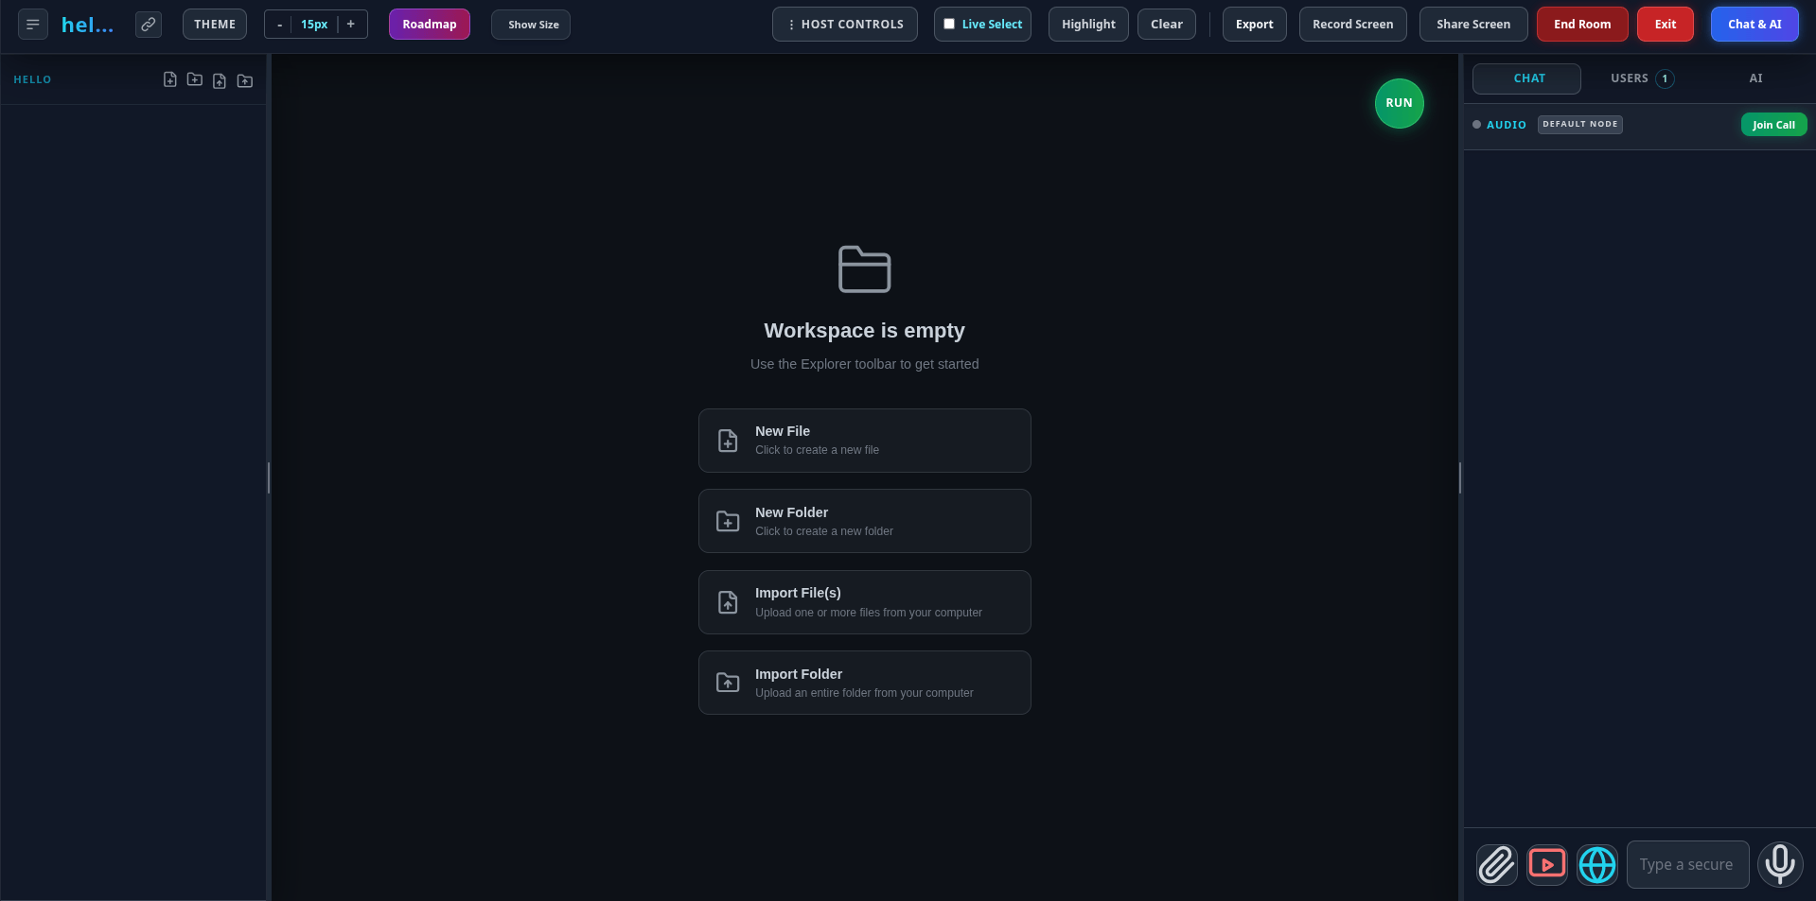1816x901 pixels.
Task: Switch to the AI tab
Action: tap(1755, 78)
